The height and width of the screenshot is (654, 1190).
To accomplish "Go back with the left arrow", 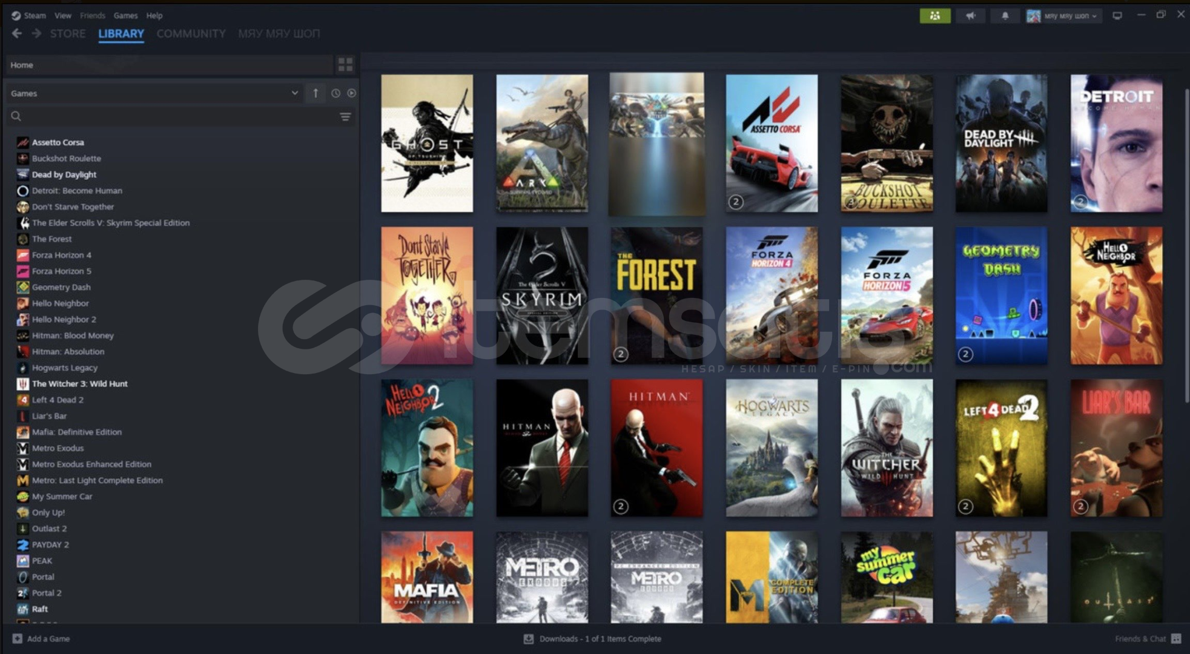I will (x=17, y=33).
